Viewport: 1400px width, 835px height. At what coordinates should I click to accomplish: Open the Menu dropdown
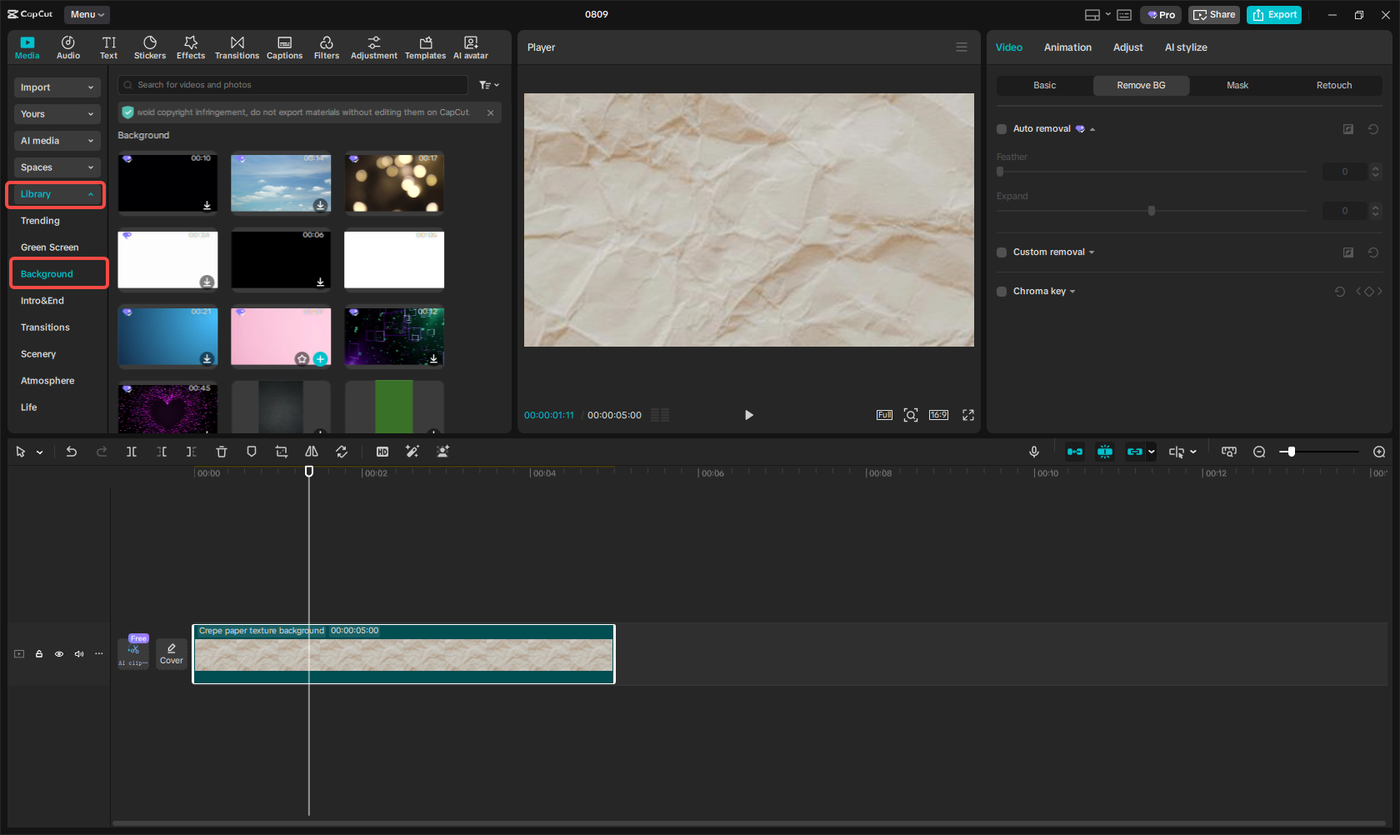click(87, 14)
